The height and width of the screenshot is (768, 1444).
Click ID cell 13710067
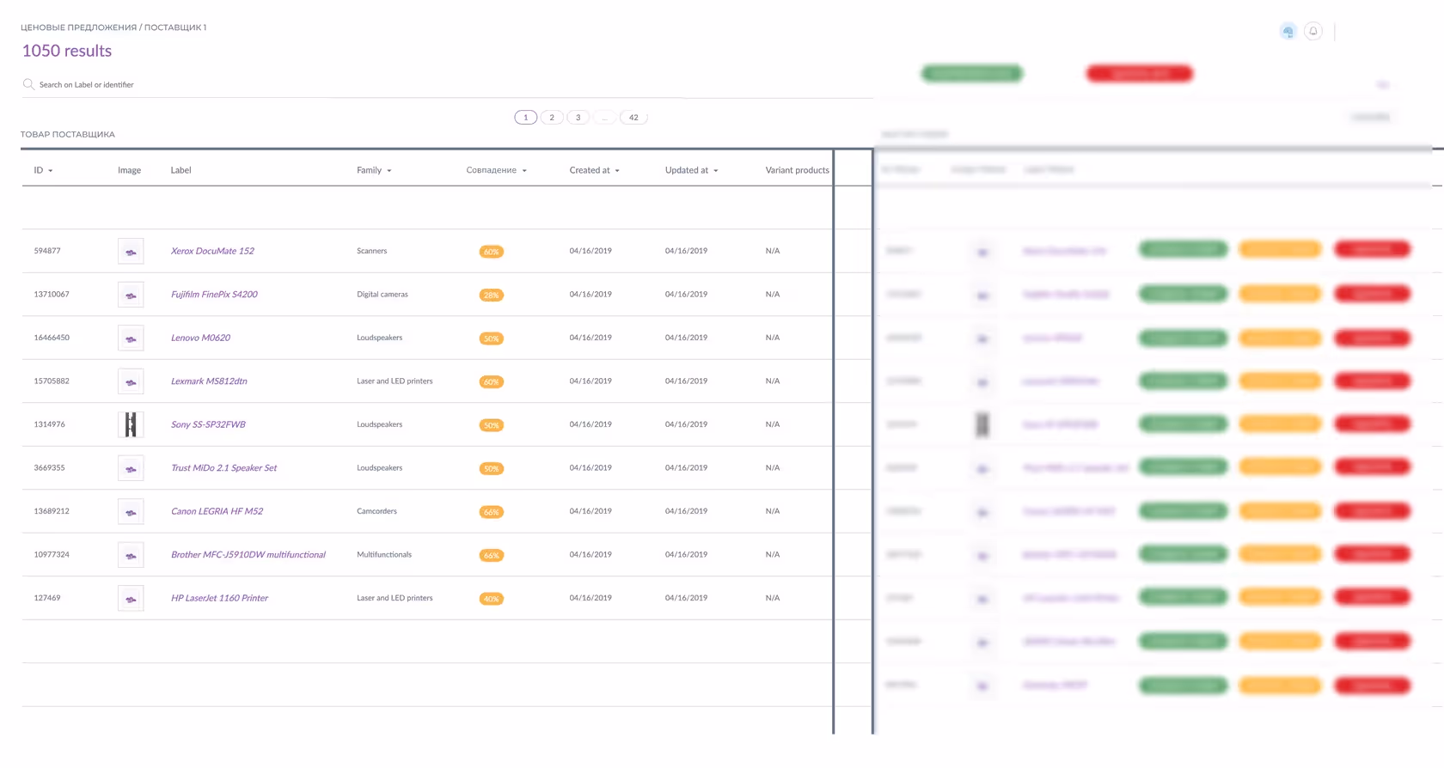tap(52, 294)
